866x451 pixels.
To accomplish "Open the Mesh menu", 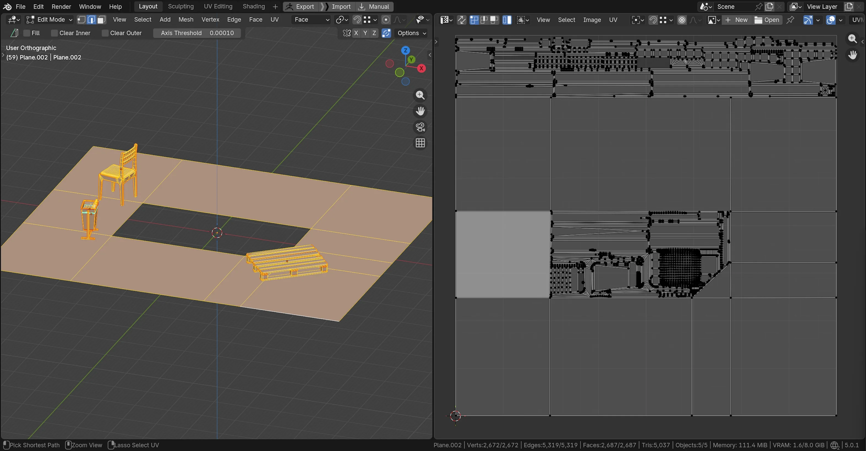I will point(185,20).
